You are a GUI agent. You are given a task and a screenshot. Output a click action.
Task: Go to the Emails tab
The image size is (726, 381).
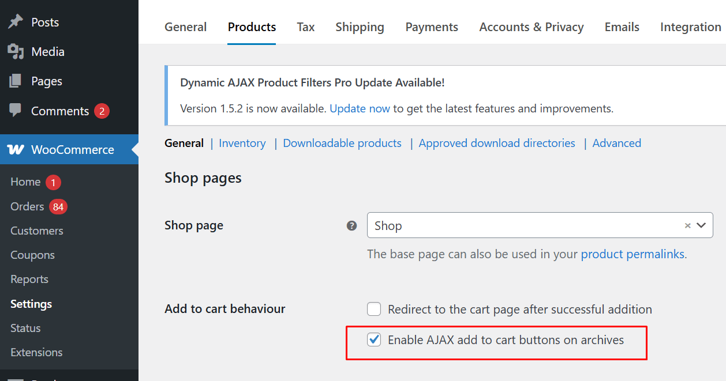click(x=622, y=27)
